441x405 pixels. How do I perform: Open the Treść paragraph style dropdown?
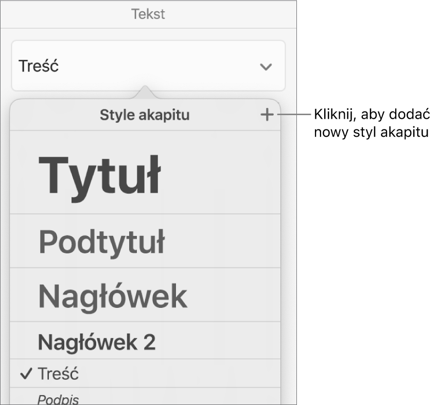click(148, 66)
